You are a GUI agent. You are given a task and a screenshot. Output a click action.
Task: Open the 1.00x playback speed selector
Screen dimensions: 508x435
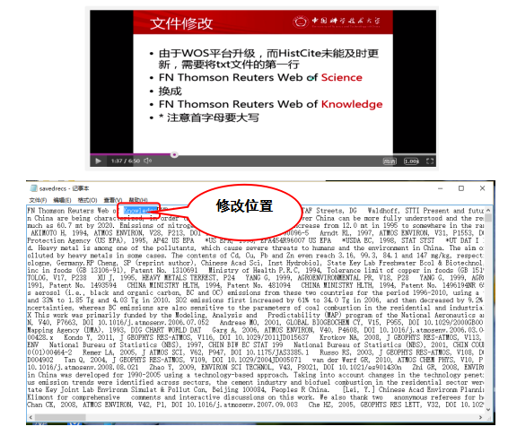coord(411,161)
